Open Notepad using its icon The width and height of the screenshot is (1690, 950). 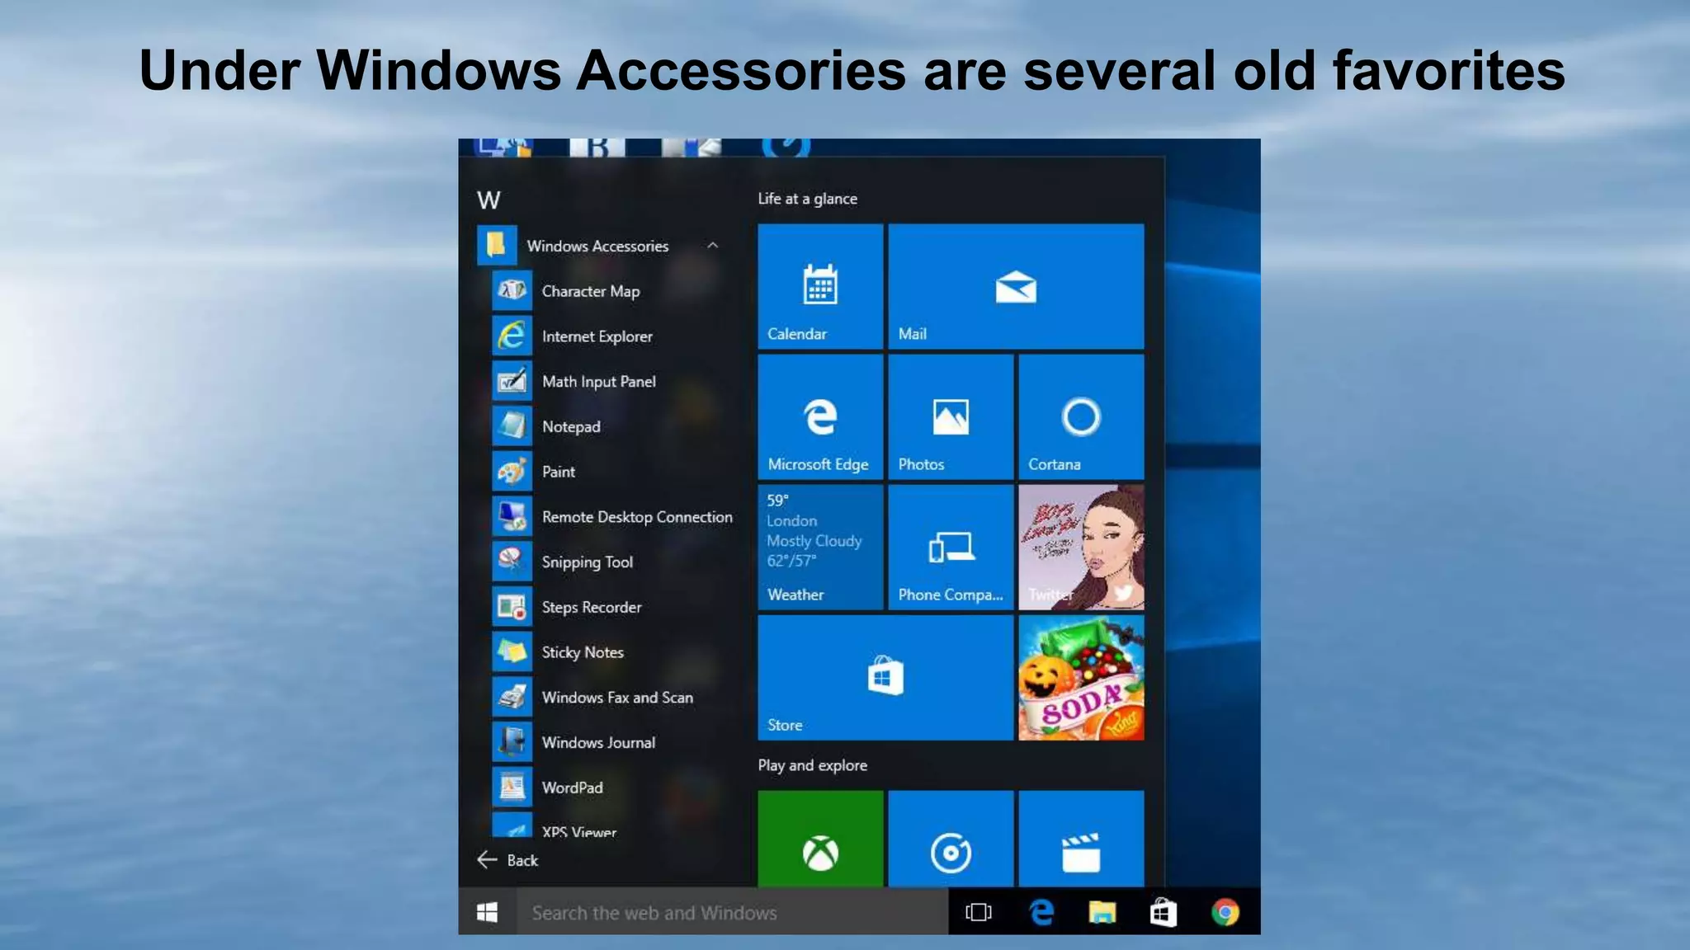[x=512, y=426]
